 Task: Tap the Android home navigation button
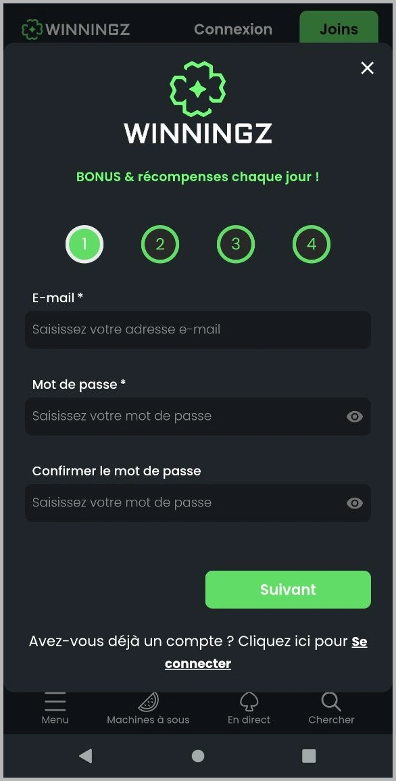click(197, 756)
